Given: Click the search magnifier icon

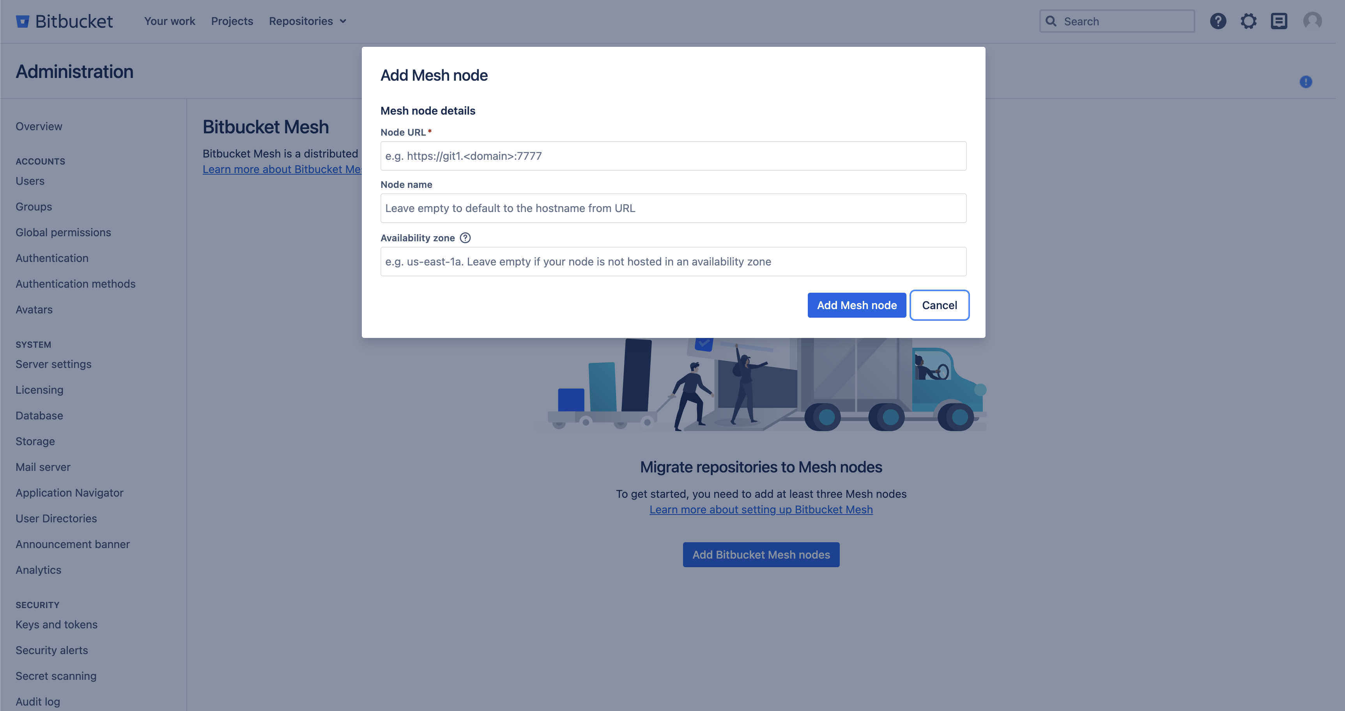Looking at the screenshot, I should click(1051, 19).
